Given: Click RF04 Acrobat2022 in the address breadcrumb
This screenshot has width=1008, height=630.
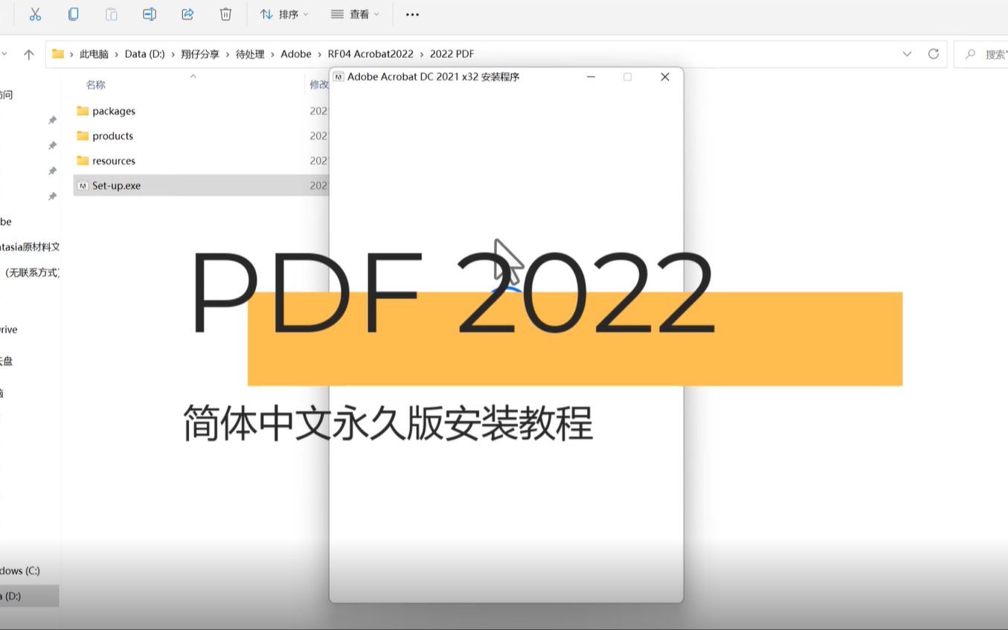Looking at the screenshot, I should [x=370, y=54].
